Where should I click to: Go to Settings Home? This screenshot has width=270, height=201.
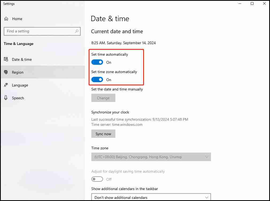pyautogui.click(x=43, y=19)
